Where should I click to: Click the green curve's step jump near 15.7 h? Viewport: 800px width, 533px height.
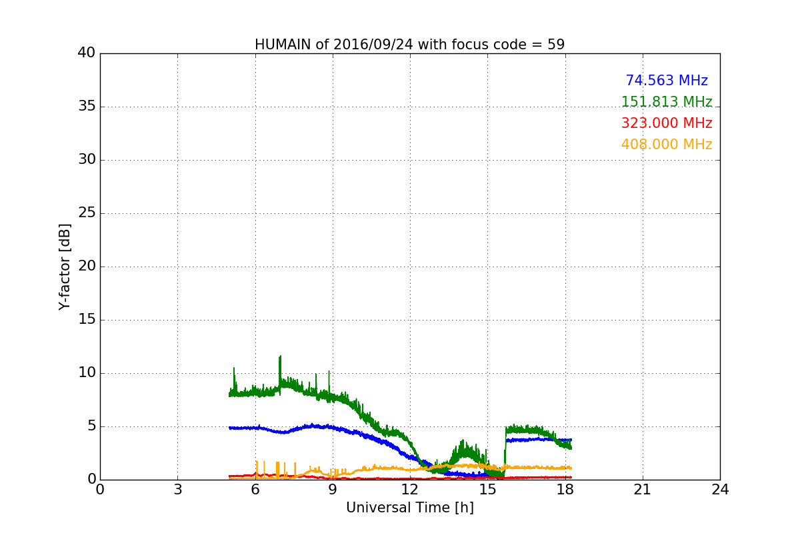coord(505,453)
